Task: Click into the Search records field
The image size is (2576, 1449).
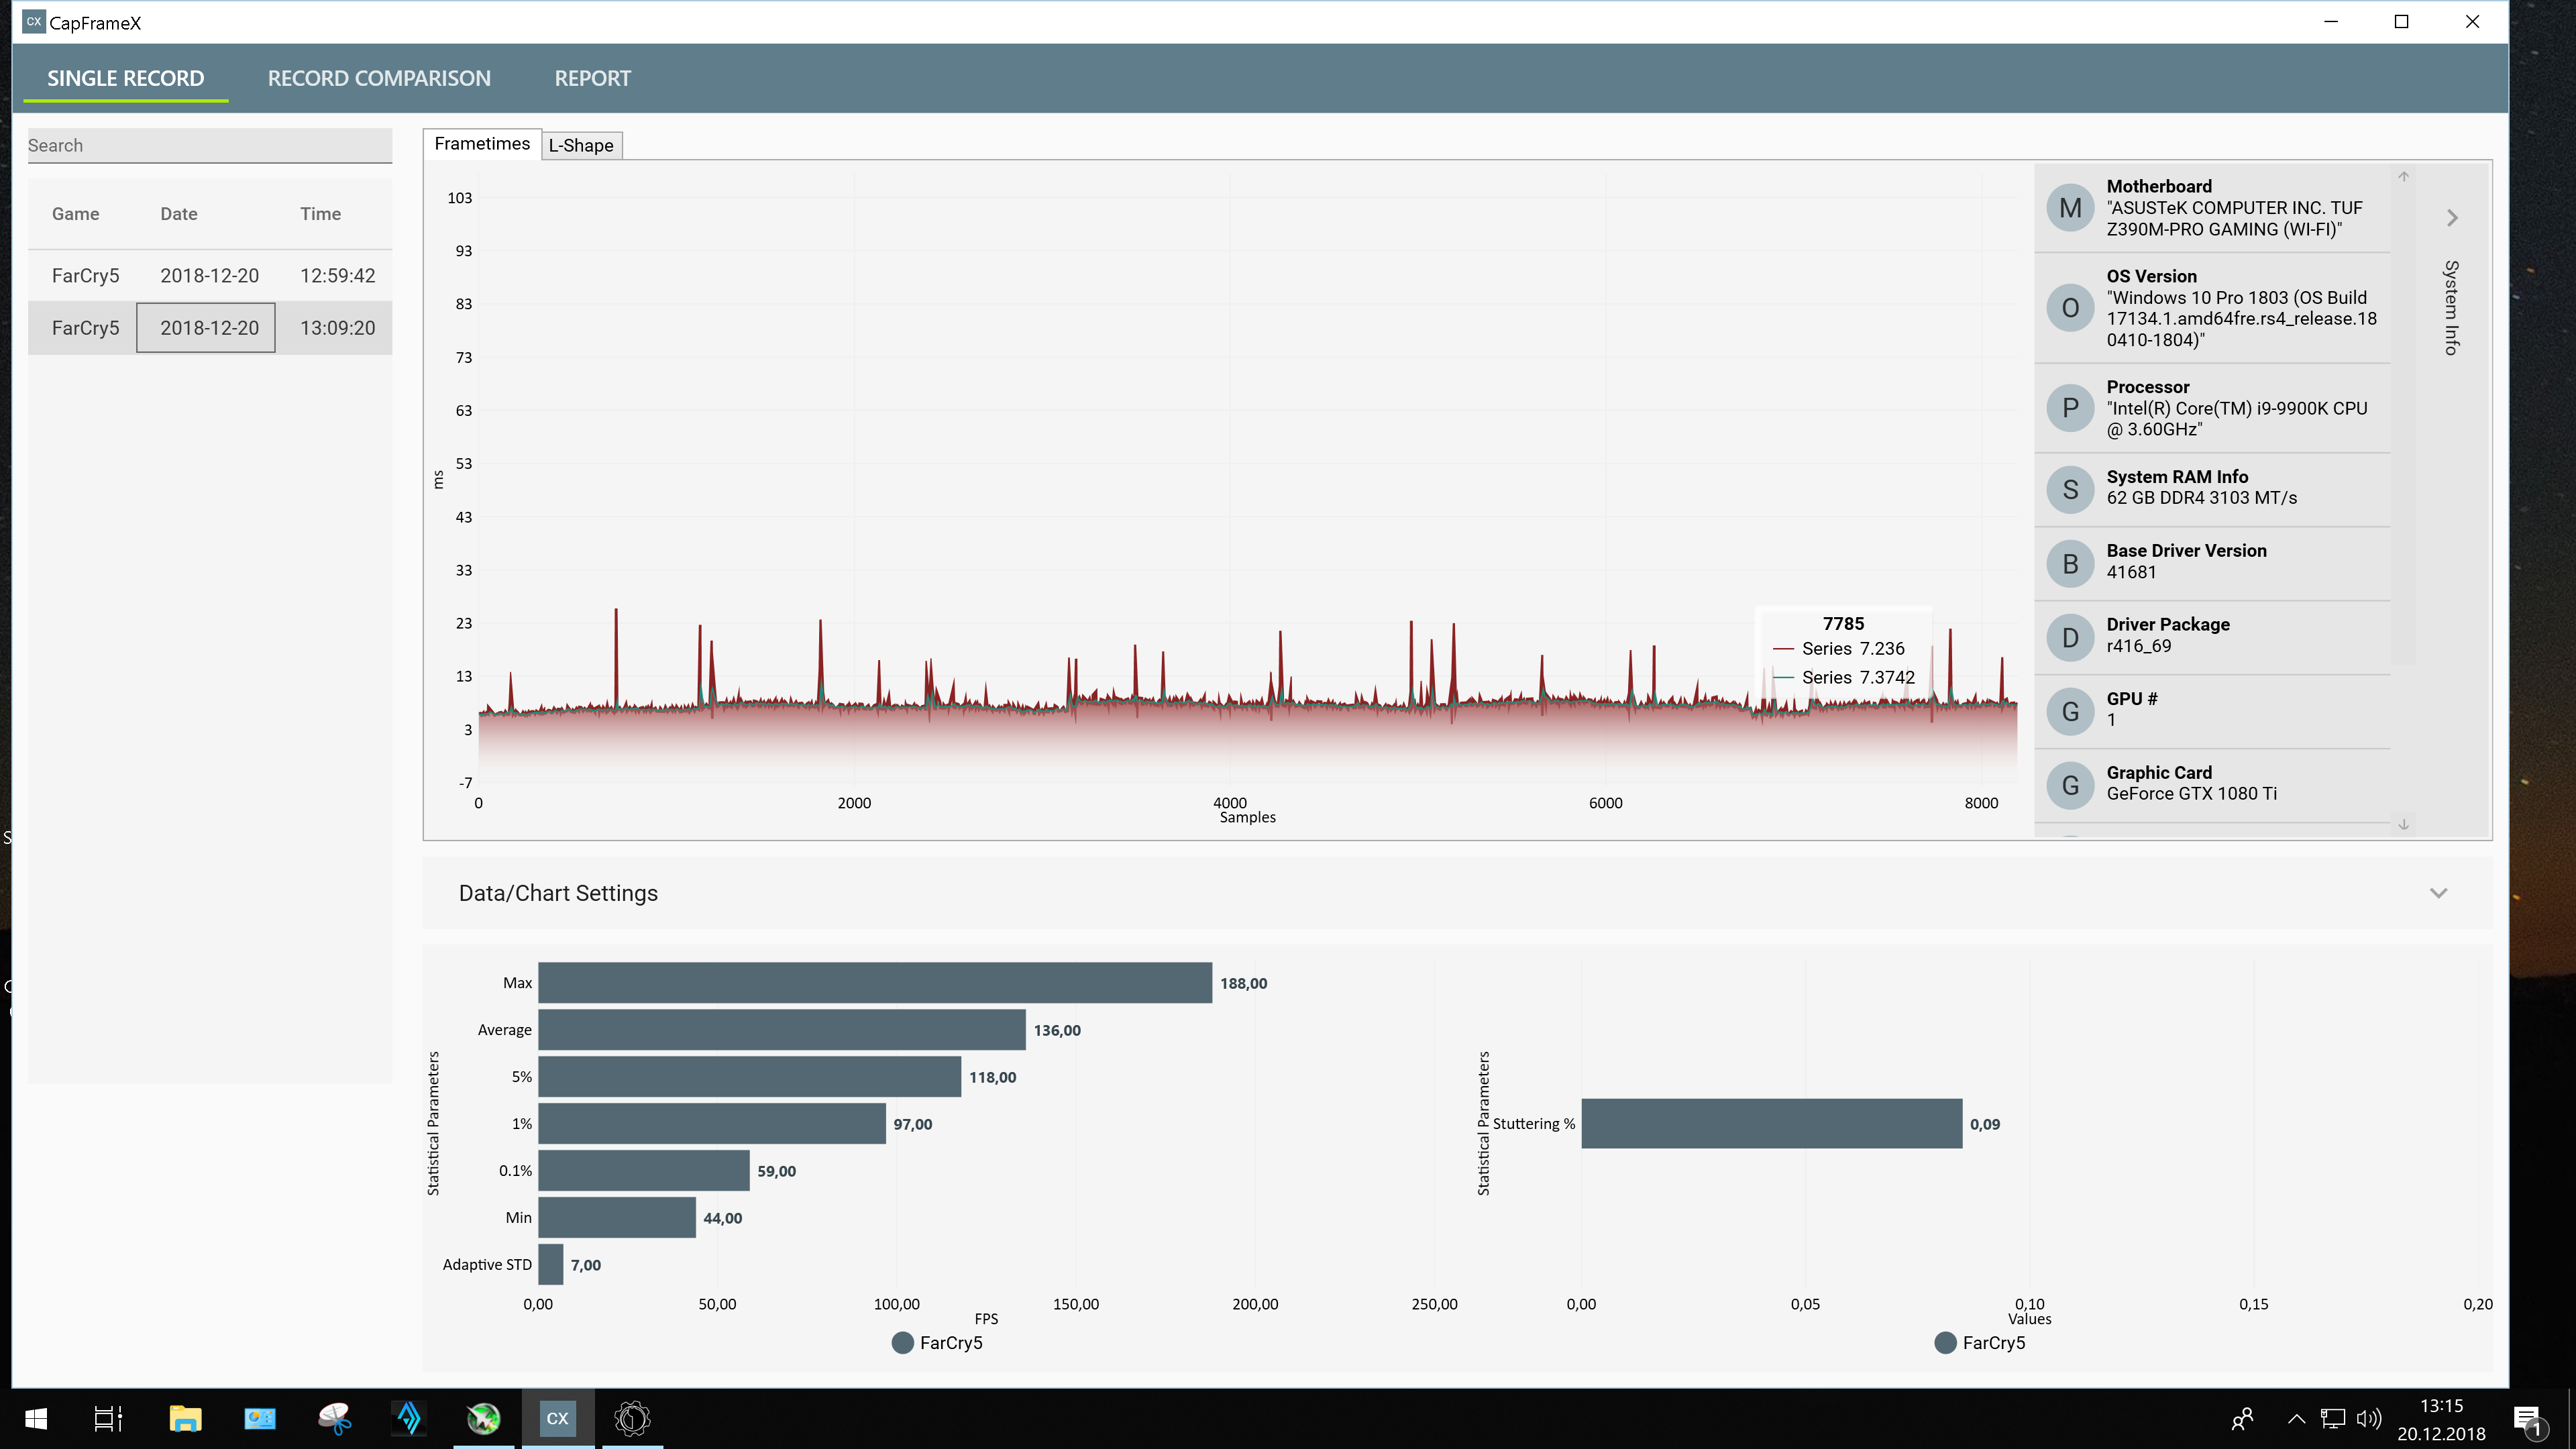Action: click(210, 146)
